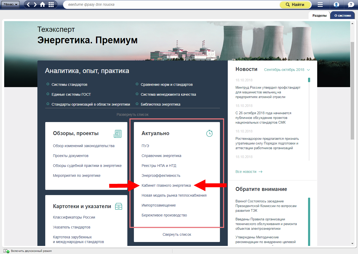Screen dimensions: 358x254
Task: Go to the home page icon
Action: [x=42, y=4]
